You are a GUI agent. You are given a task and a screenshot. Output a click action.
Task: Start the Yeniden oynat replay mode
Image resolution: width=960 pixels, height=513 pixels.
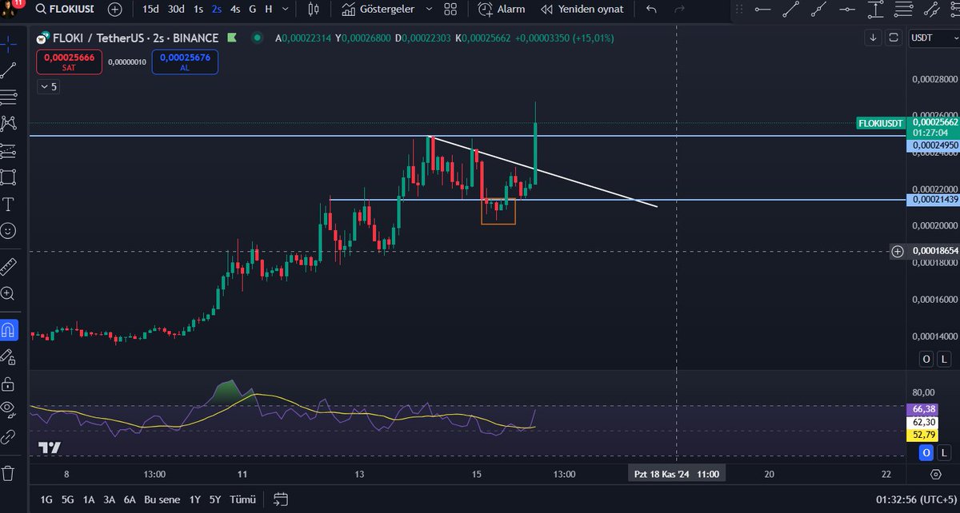(x=582, y=10)
